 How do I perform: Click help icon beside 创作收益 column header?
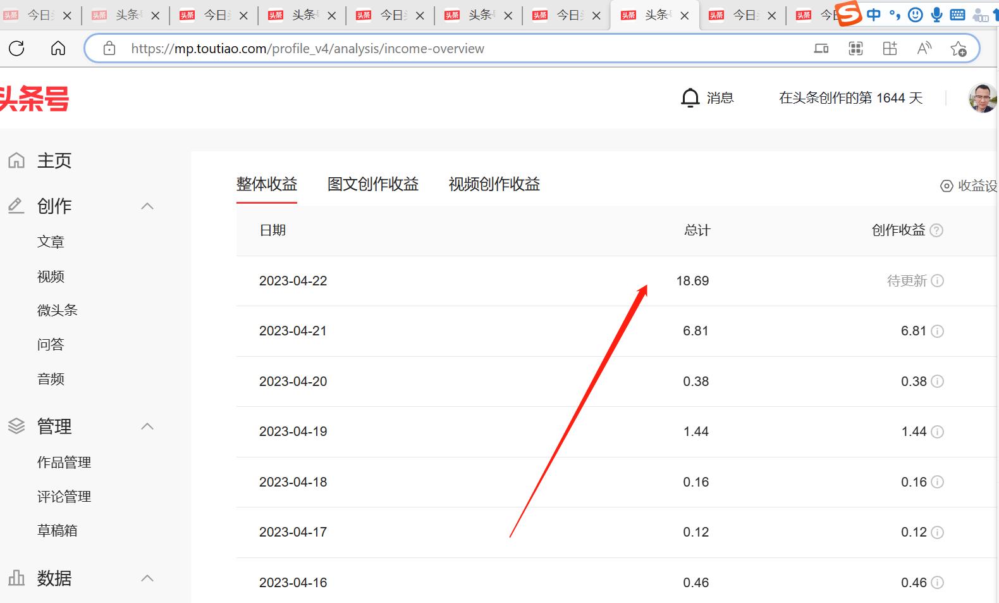937,230
